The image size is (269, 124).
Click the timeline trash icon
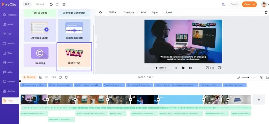66,77
